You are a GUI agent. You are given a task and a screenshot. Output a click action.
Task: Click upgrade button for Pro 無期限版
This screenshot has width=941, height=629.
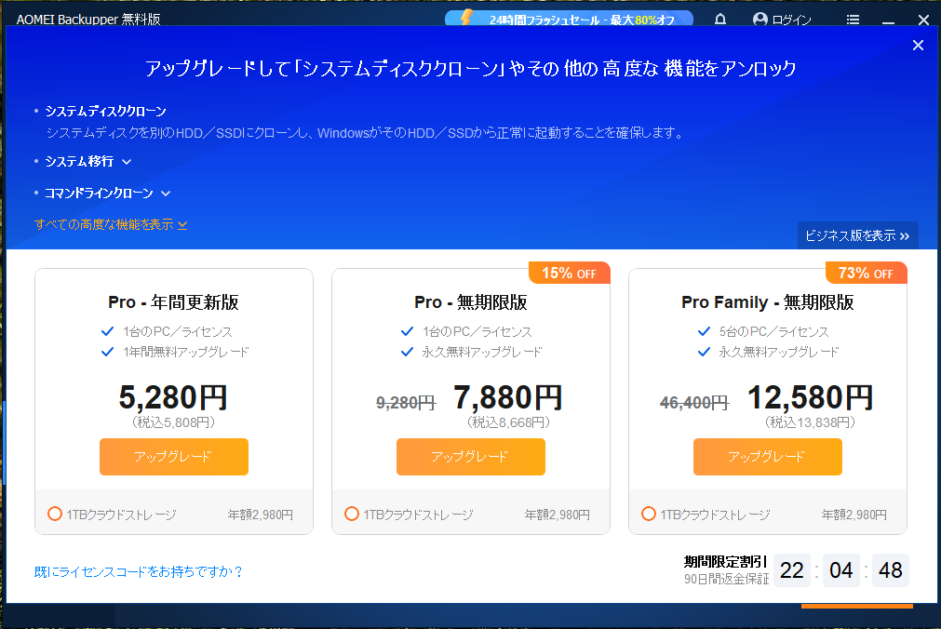[471, 457]
